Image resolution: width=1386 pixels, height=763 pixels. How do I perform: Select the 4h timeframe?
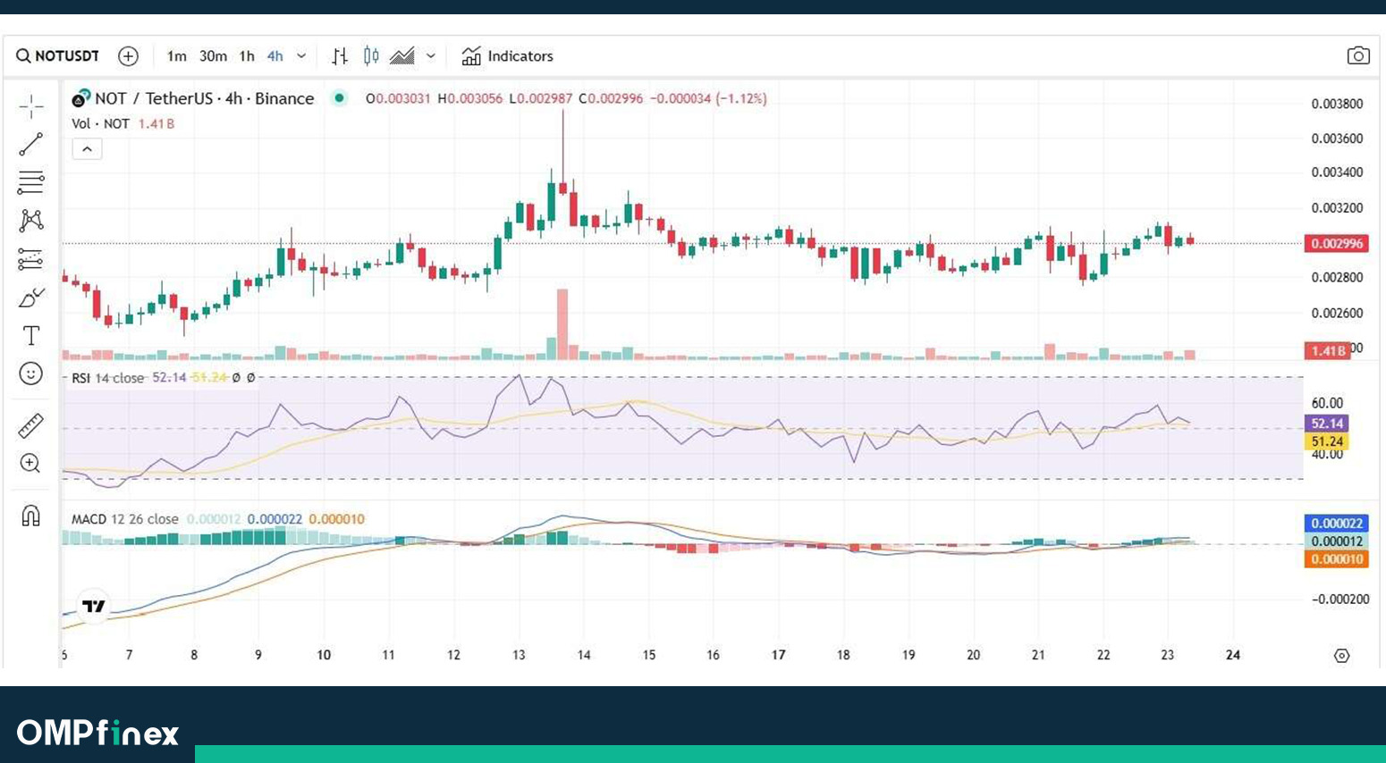275,56
